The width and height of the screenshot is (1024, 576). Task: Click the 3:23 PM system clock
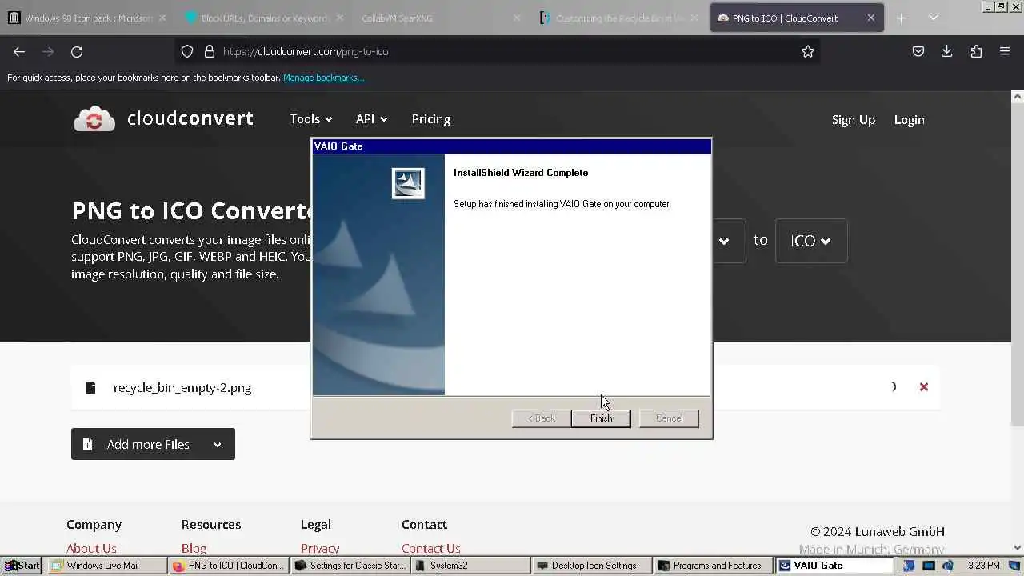[983, 566]
